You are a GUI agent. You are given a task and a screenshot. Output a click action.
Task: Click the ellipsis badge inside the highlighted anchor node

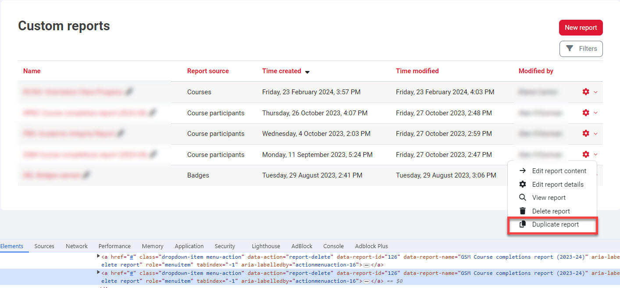point(367,281)
